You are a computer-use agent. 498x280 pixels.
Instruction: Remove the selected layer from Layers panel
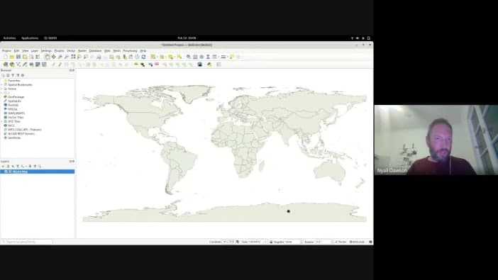point(40,167)
